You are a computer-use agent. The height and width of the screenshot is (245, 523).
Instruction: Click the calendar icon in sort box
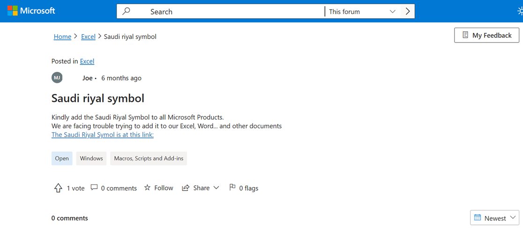[x=477, y=218]
